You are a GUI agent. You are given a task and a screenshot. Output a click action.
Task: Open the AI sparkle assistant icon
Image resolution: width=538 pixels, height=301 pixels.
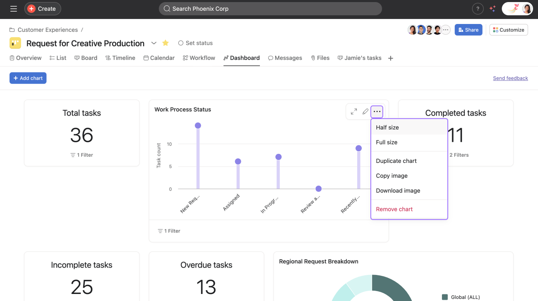click(492, 9)
